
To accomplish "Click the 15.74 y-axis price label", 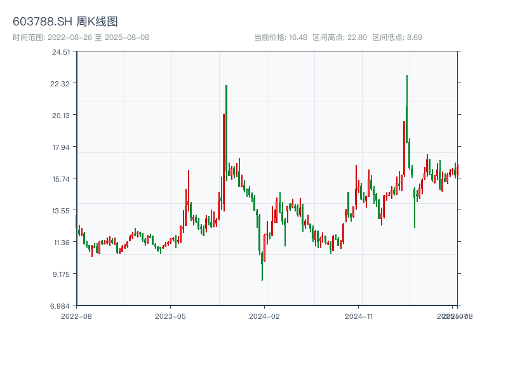I will pos(61,179).
